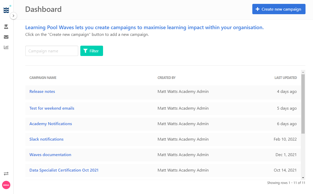Open Data Specialist Certification Oct 2021 campaign
Screen dimensions: 313x194
point(64,170)
